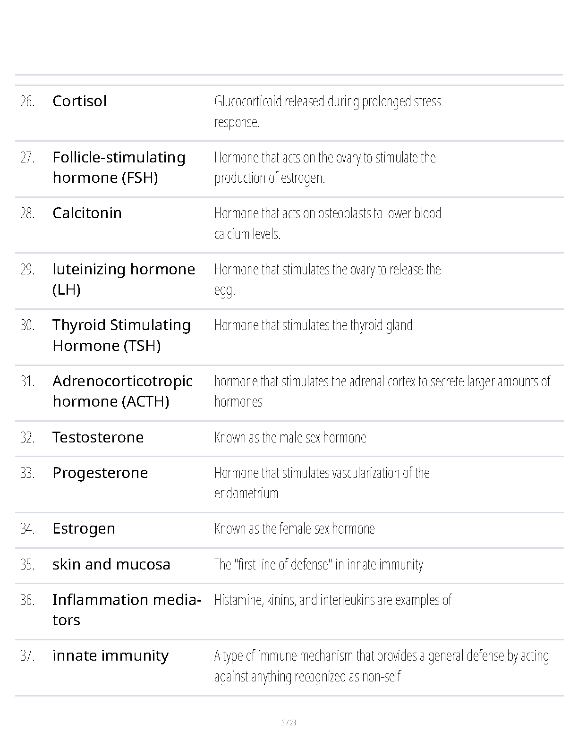Viewport: 578px width, 748px height.
Task: Click the innate immunity term
Action: coord(110,656)
